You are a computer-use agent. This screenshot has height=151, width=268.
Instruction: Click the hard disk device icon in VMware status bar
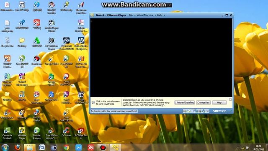(185, 111)
